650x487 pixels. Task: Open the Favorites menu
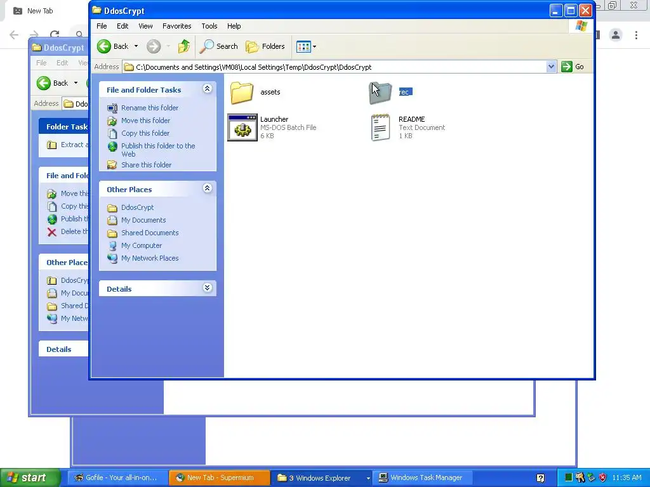177,26
